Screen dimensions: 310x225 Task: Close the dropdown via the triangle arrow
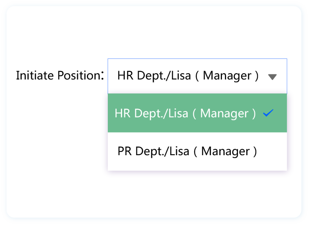click(273, 77)
